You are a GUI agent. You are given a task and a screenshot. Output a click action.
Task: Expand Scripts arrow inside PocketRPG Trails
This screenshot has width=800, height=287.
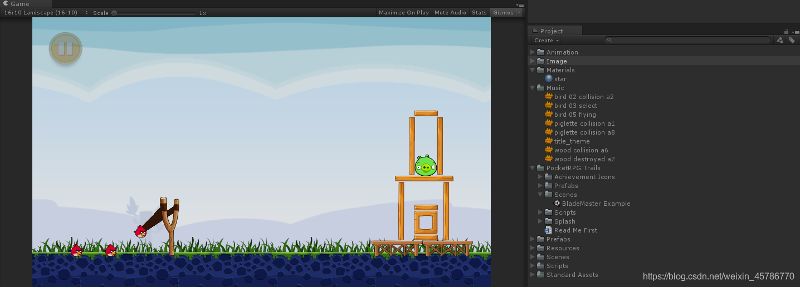point(540,212)
